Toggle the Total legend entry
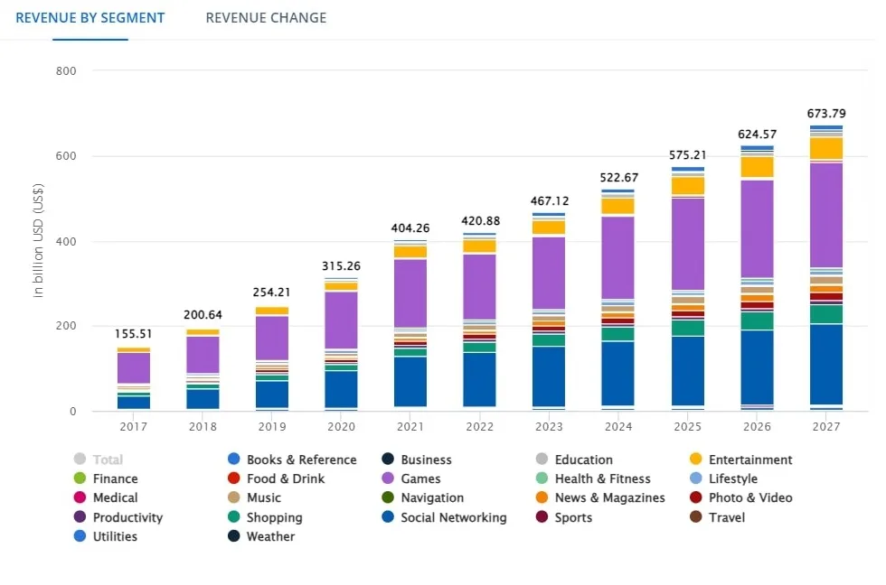The image size is (886, 585). click(99, 460)
